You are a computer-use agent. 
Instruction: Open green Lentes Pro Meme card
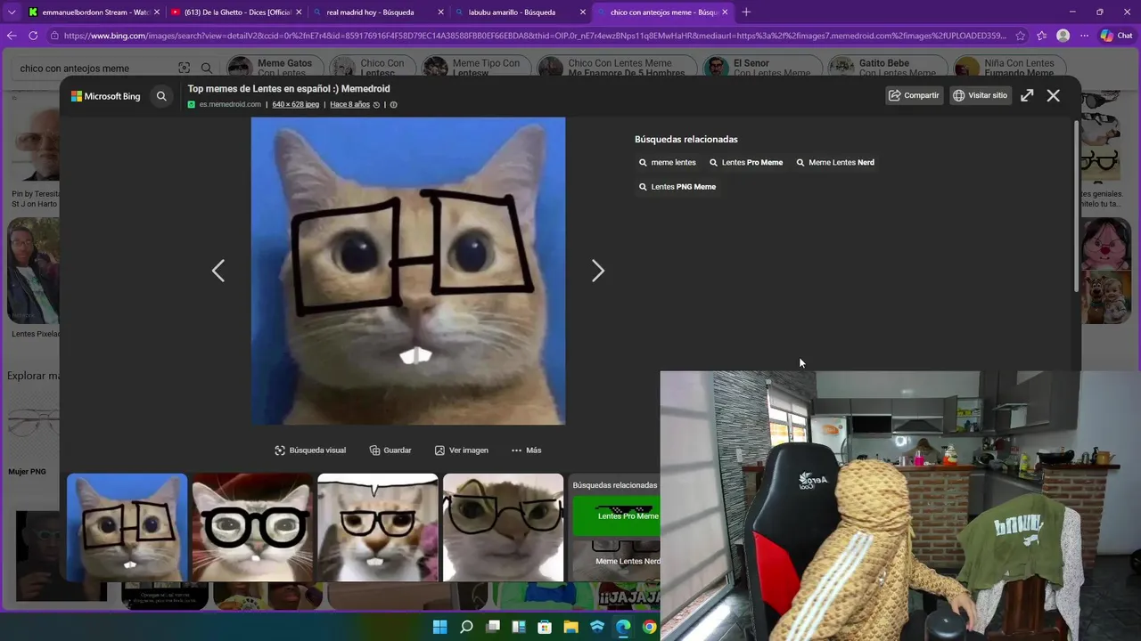[x=616, y=516]
